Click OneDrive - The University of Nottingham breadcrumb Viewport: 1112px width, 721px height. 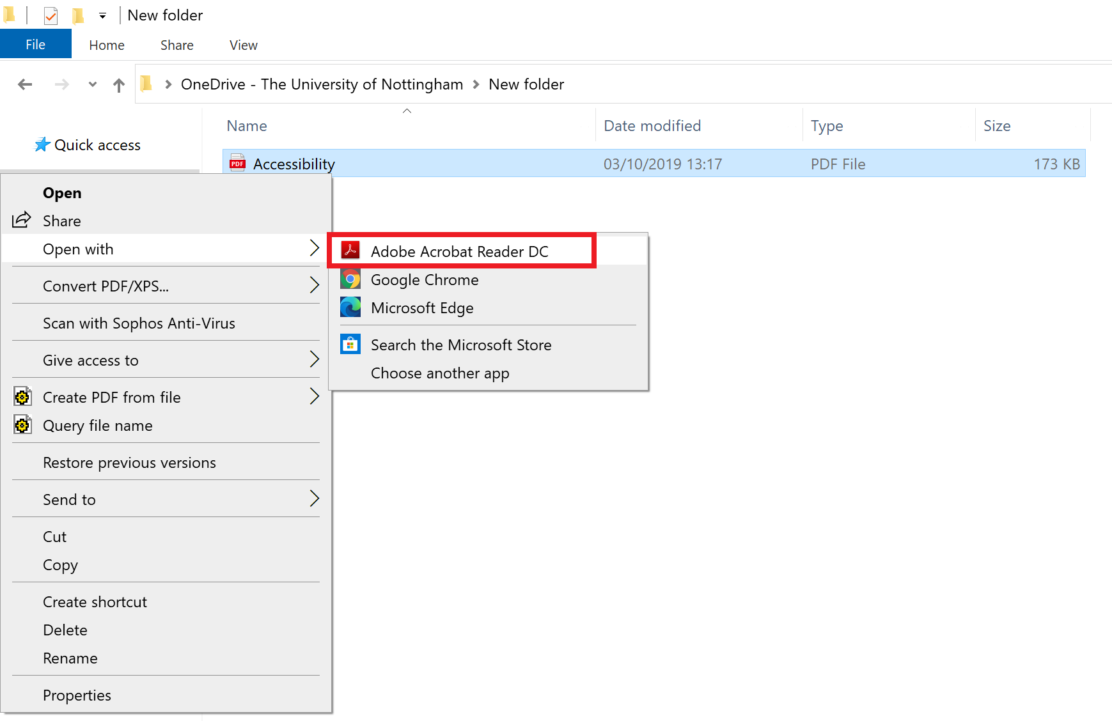tap(322, 84)
